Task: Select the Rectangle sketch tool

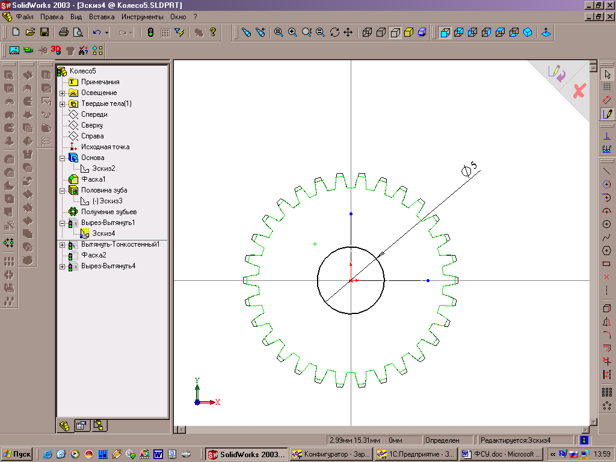Action: (606, 263)
